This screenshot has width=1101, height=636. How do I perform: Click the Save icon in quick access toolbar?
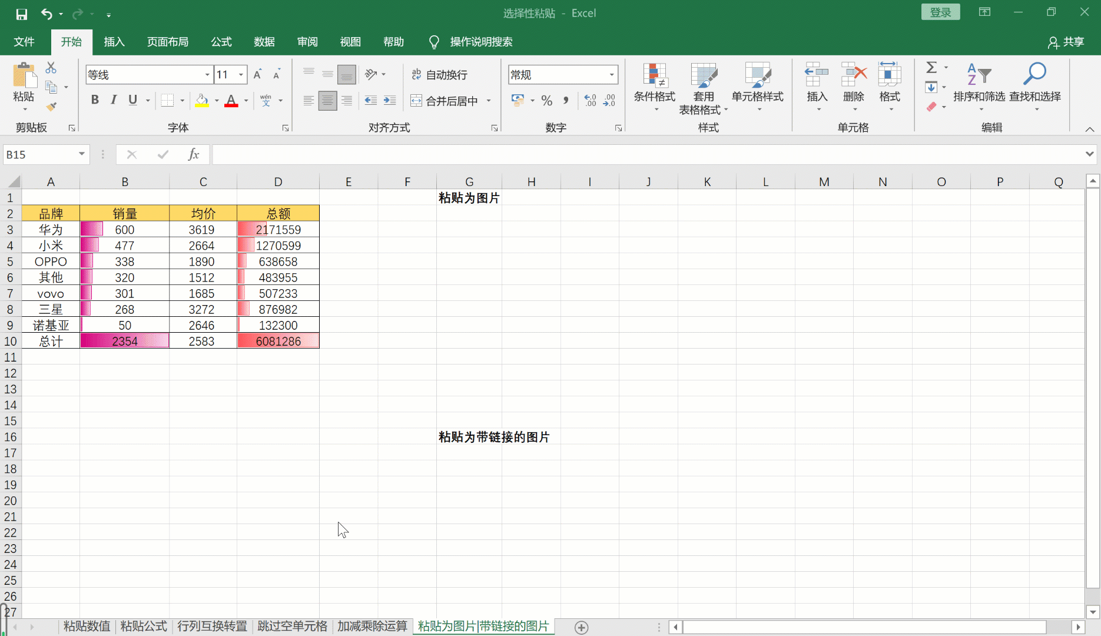pyautogui.click(x=22, y=14)
